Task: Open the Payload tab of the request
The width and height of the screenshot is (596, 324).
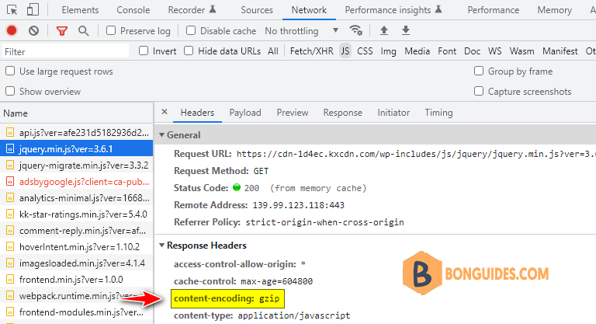Action: pyautogui.click(x=245, y=113)
